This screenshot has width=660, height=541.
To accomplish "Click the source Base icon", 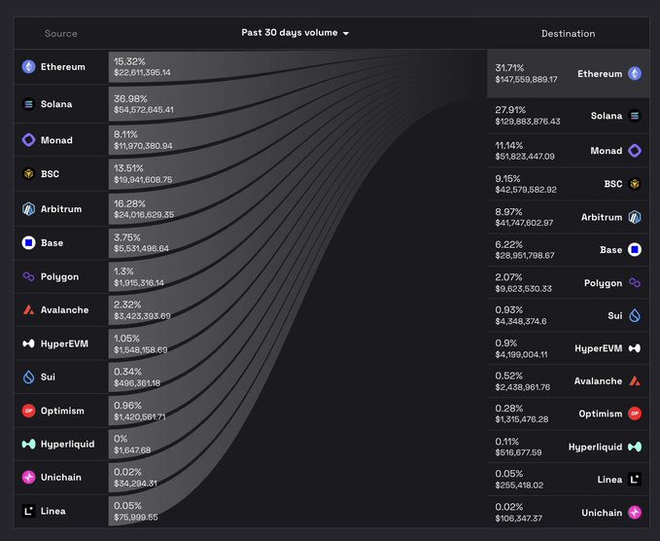I will (x=28, y=242).
